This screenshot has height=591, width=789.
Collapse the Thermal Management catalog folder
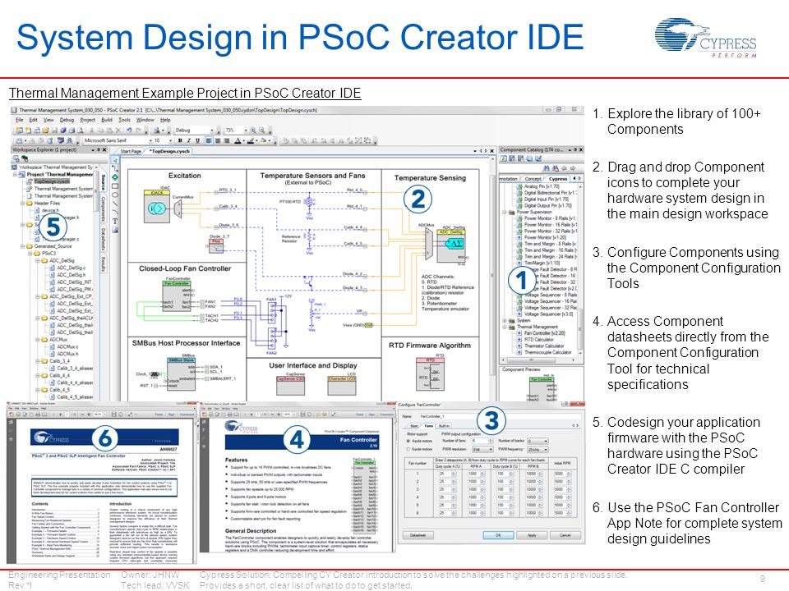(x=505, y=327)
